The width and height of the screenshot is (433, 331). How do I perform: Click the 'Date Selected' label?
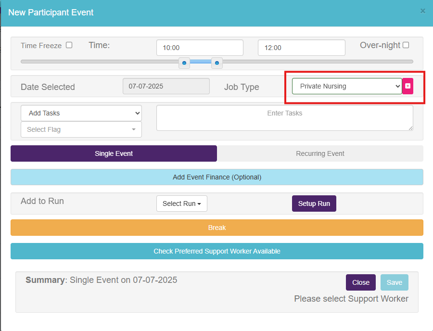48,87
